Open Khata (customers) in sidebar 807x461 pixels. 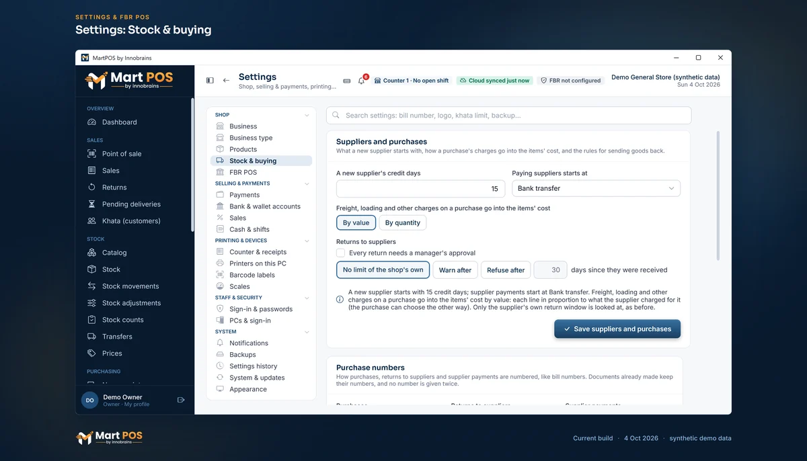tap(134, 221)
